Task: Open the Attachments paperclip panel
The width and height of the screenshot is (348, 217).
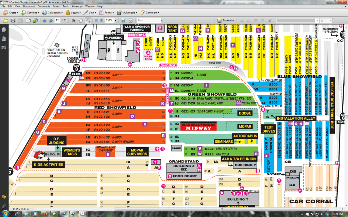Action: [x=4, y=205]
